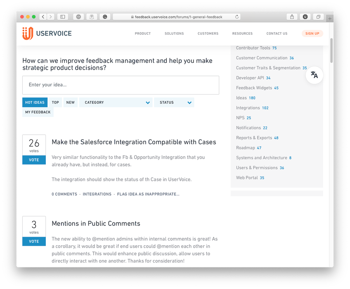Vote for Mentions in Public Comments
Viewport: 350px width, 289px height.
34,242
